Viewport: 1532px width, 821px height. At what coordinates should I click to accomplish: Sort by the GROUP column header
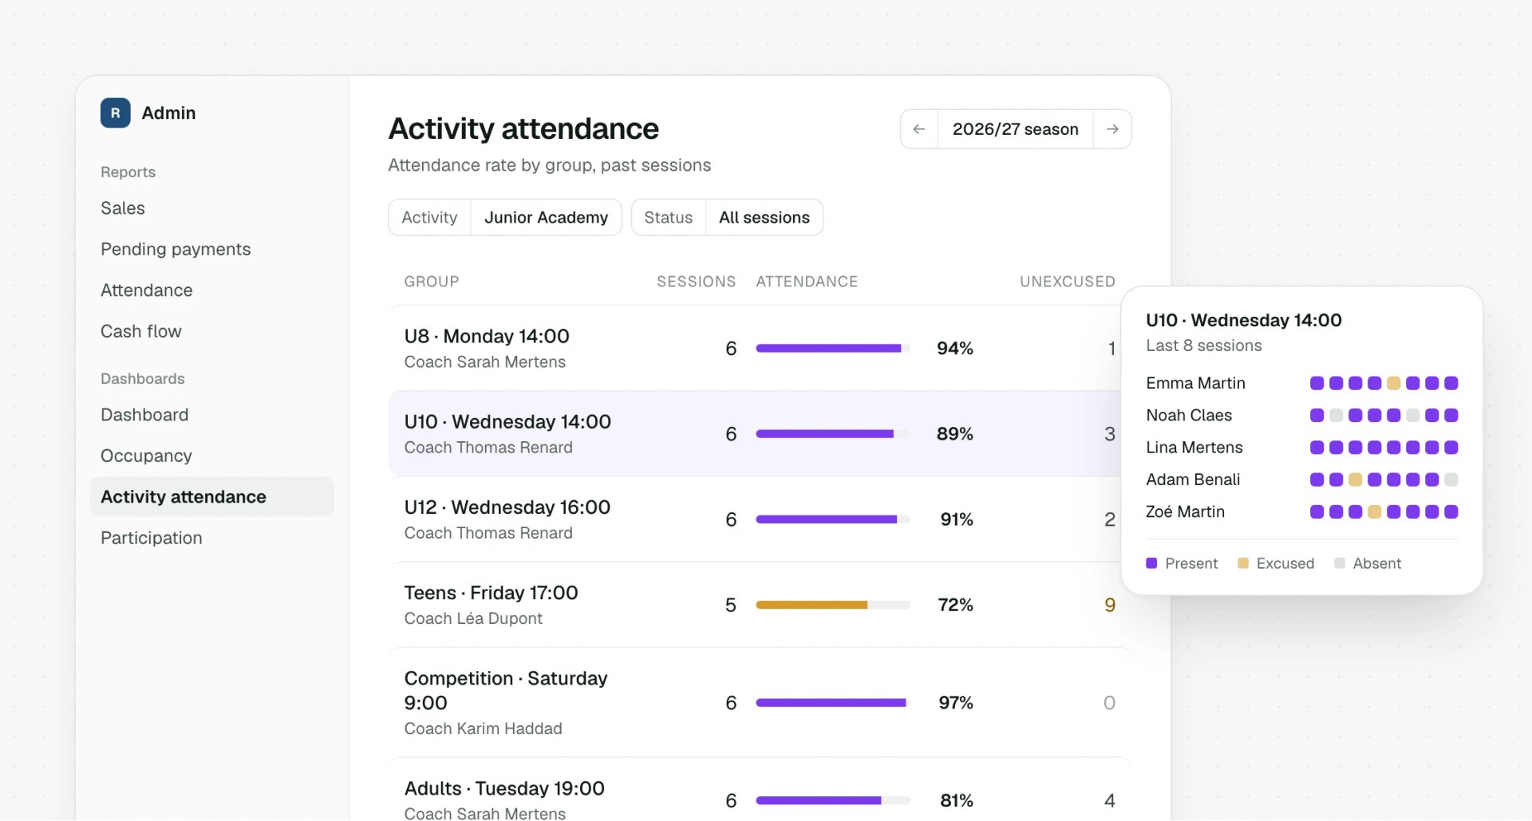[432, 282]
